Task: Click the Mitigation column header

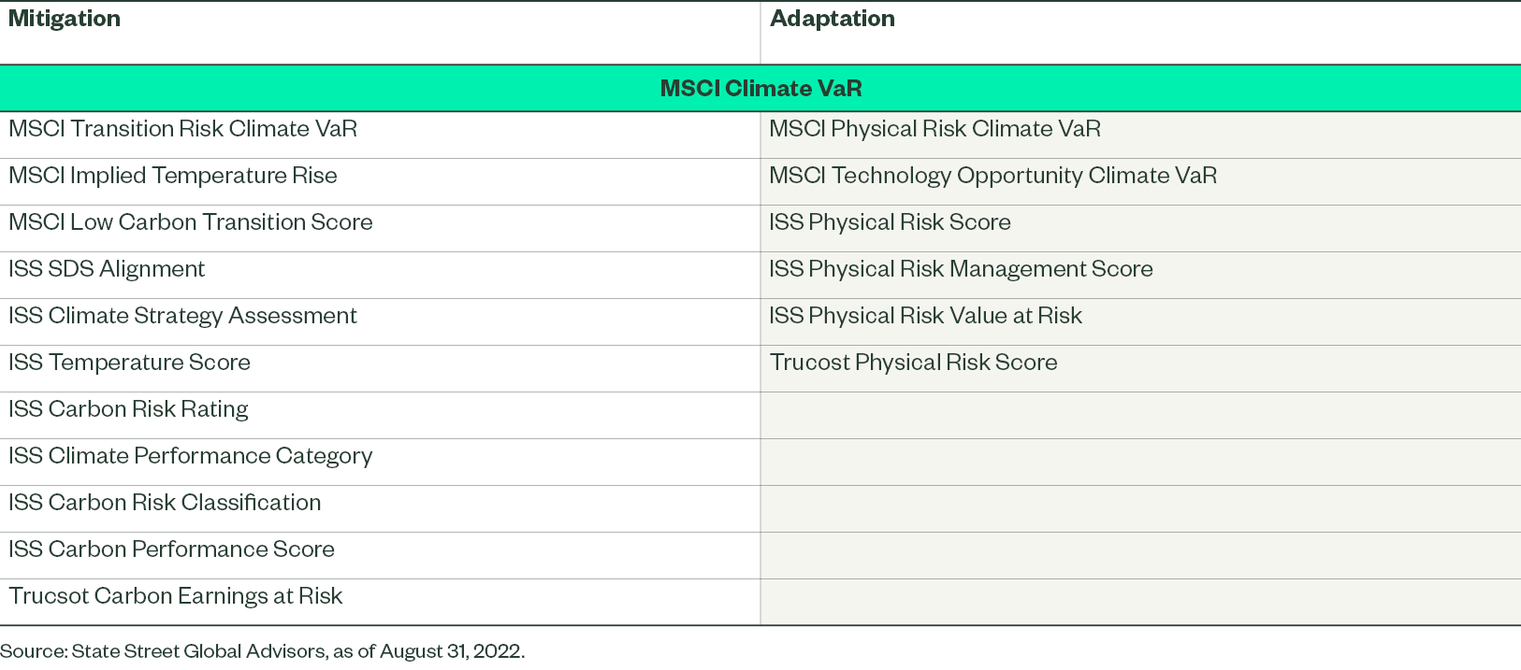Action: 65,19
